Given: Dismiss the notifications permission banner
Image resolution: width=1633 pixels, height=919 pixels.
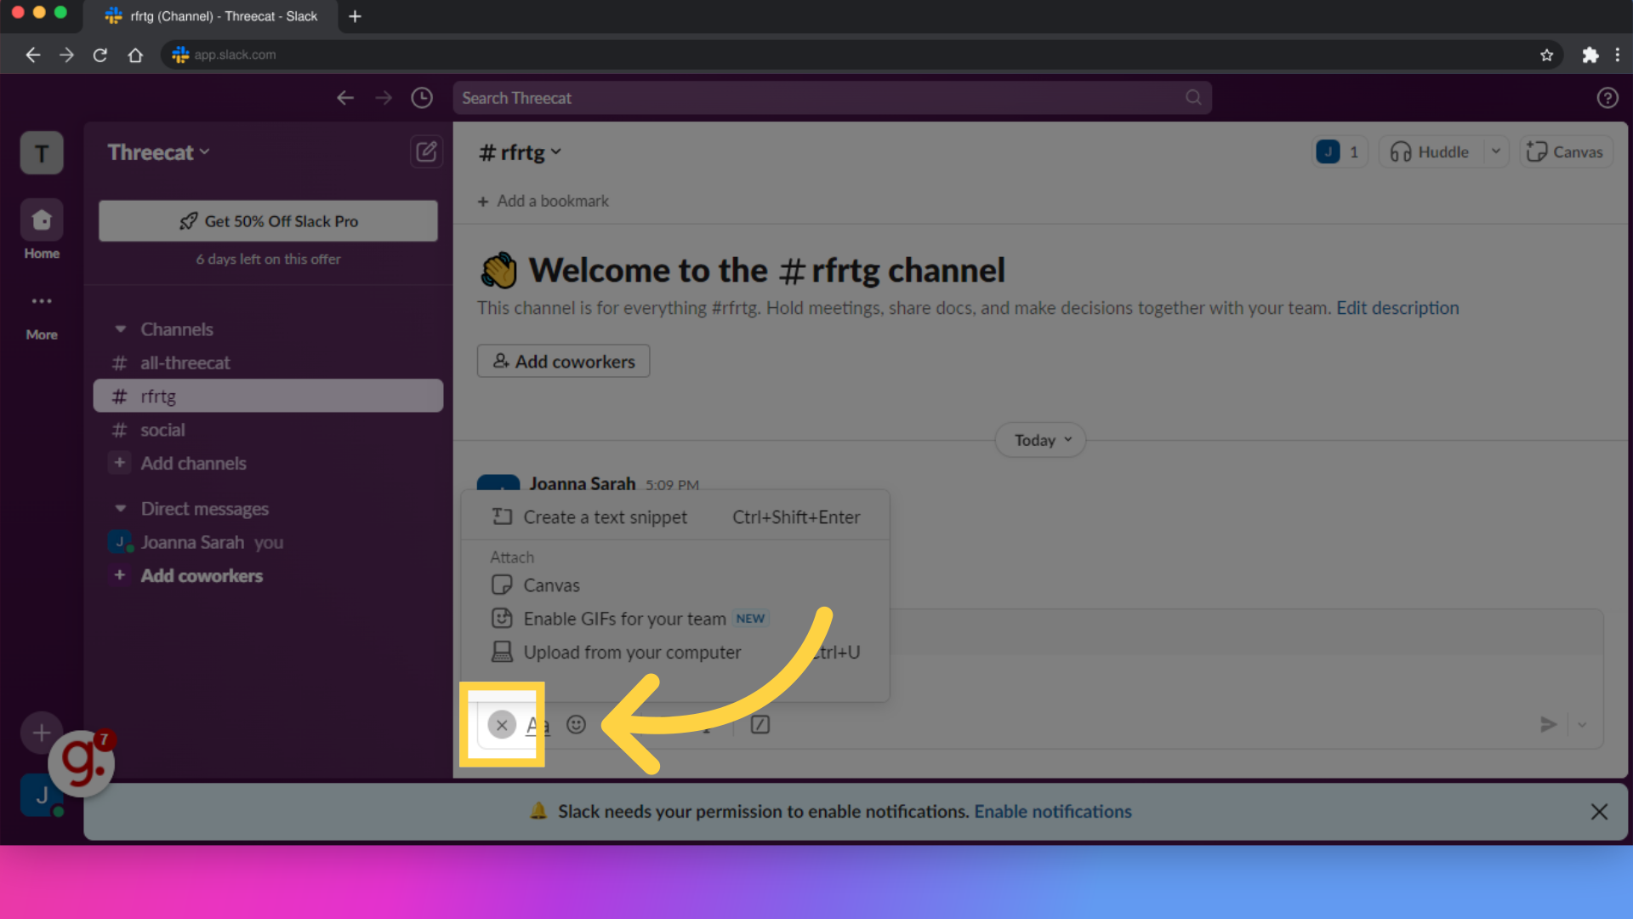Looking at the screenshot, I should click(1599, 812).
